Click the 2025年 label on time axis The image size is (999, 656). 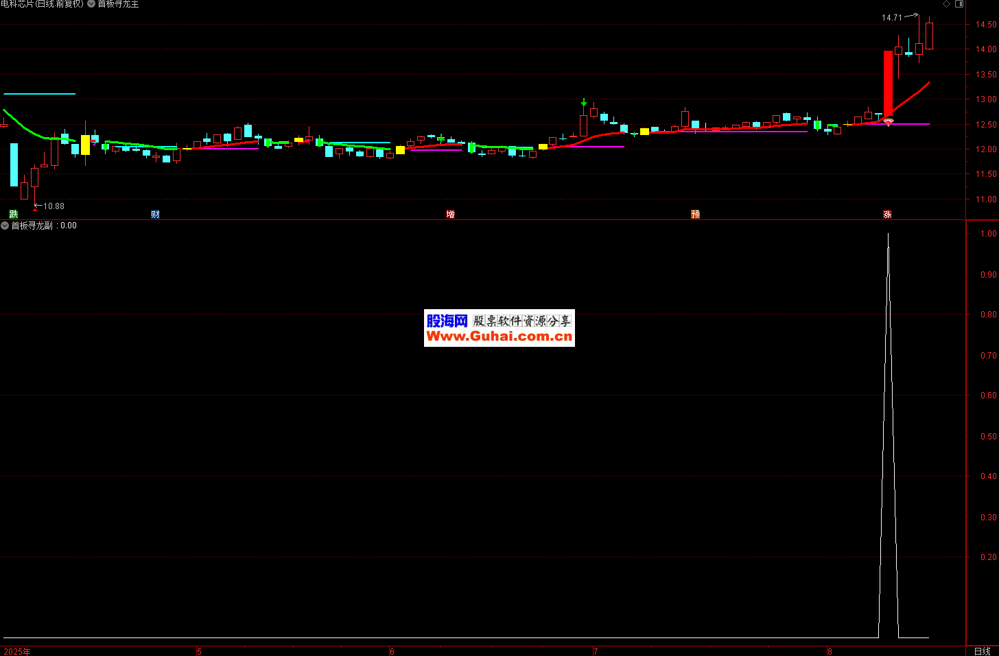pos(17,651)
